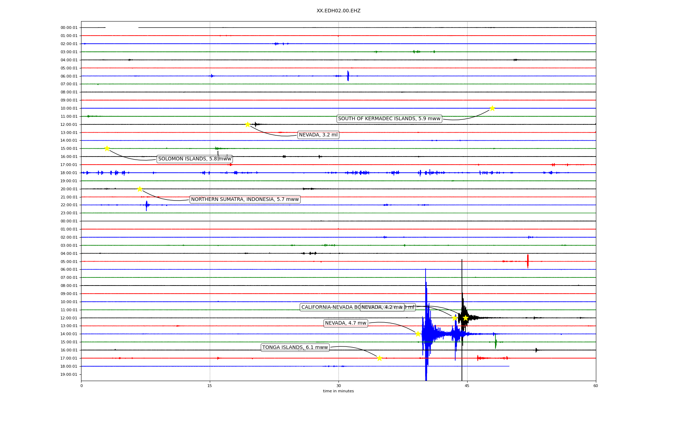Screen dimensions: 677x423
Task: Click the 'SOLOMON ISLANDS, 5.8 mww' label
Action: tap(195, 159)
